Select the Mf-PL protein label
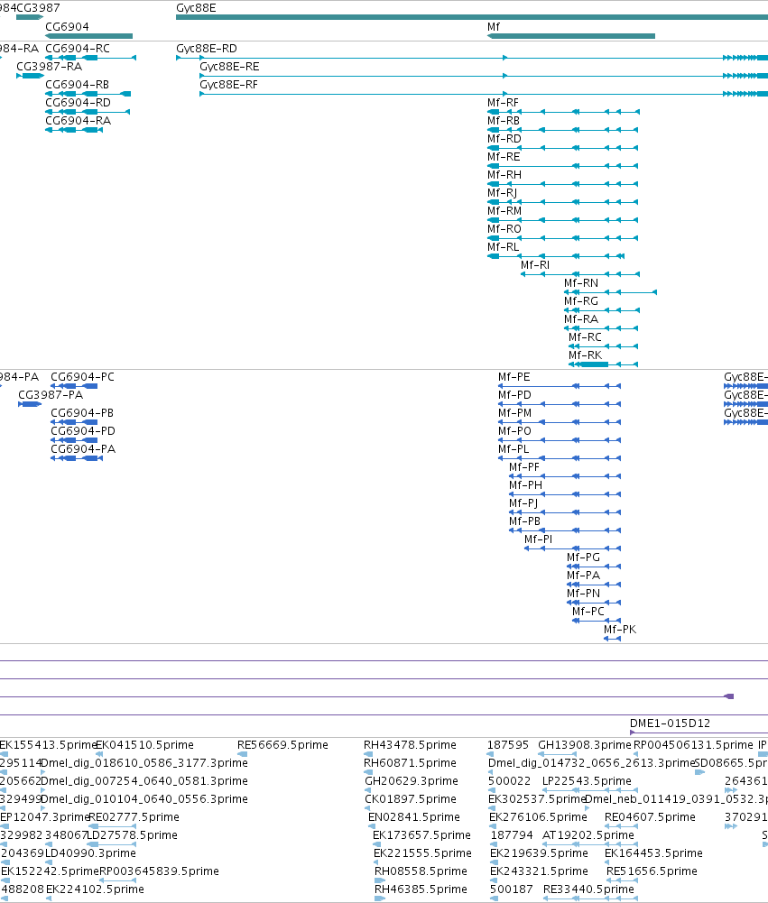 514,448
